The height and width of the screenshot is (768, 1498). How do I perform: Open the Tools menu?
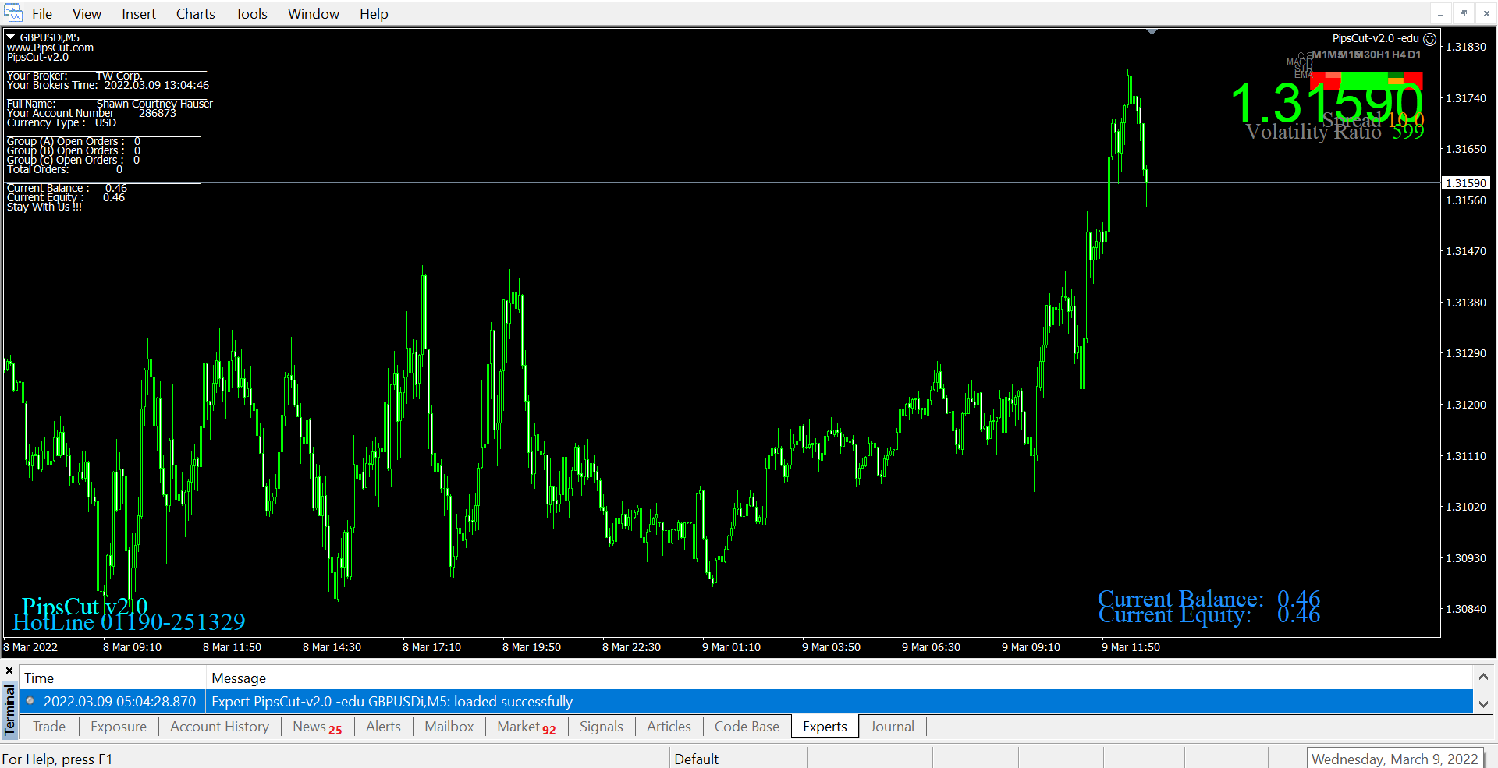pyautogui.click(x=251, y=14)
